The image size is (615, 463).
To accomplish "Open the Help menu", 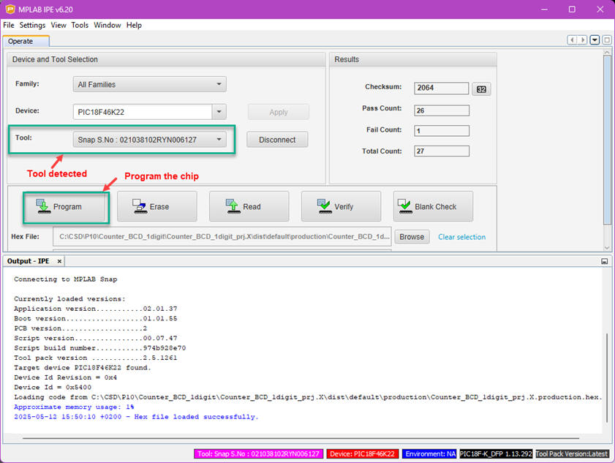I will 134,25.
